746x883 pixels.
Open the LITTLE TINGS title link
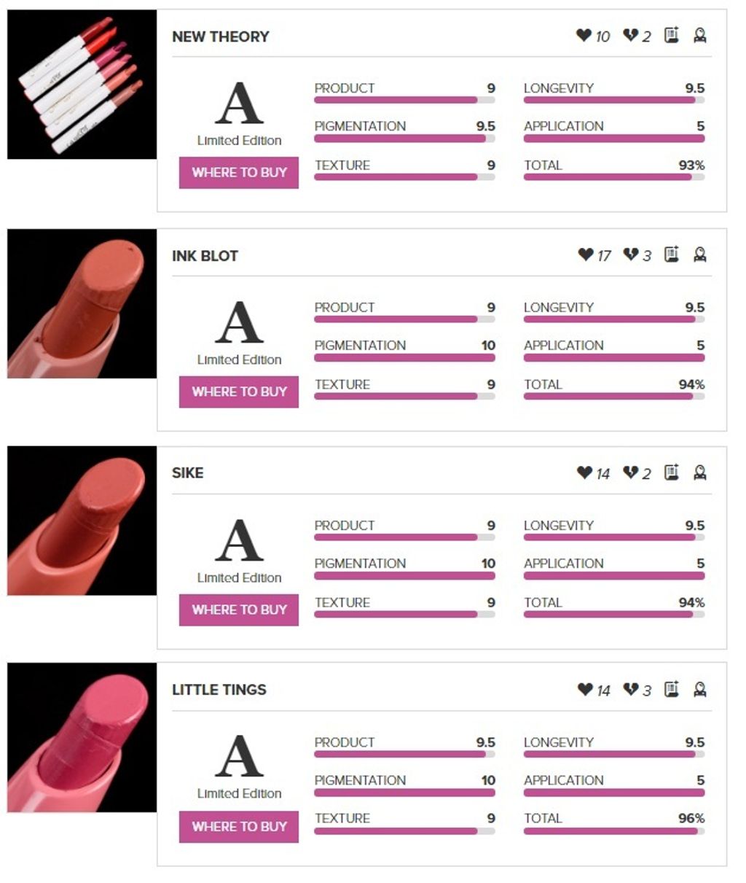coord(219,690)
